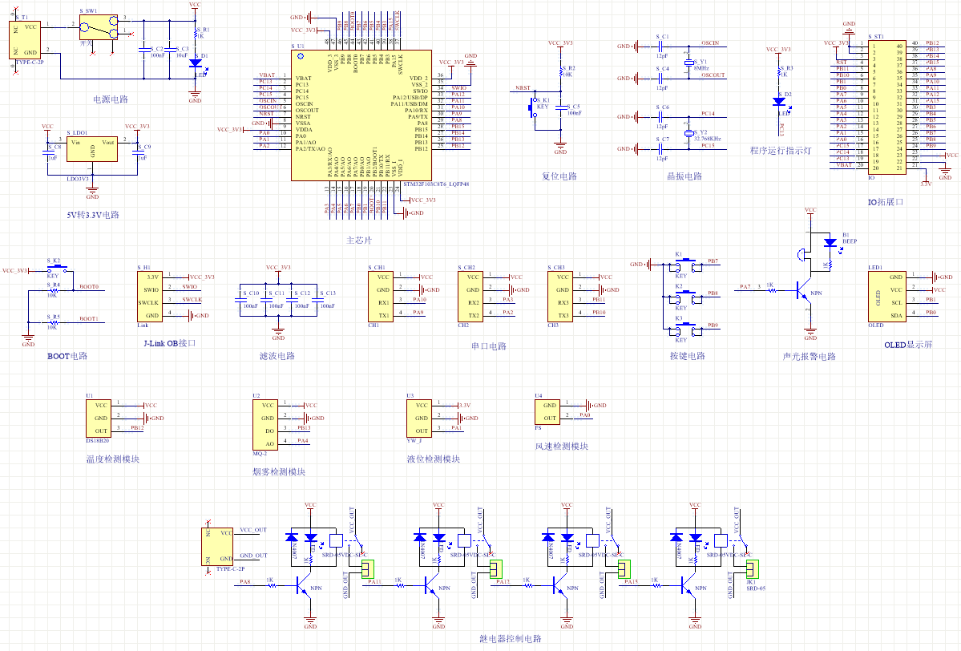961x651 pixels.
Task: Click the 复位电路 section label
Action: click(559, 176)
